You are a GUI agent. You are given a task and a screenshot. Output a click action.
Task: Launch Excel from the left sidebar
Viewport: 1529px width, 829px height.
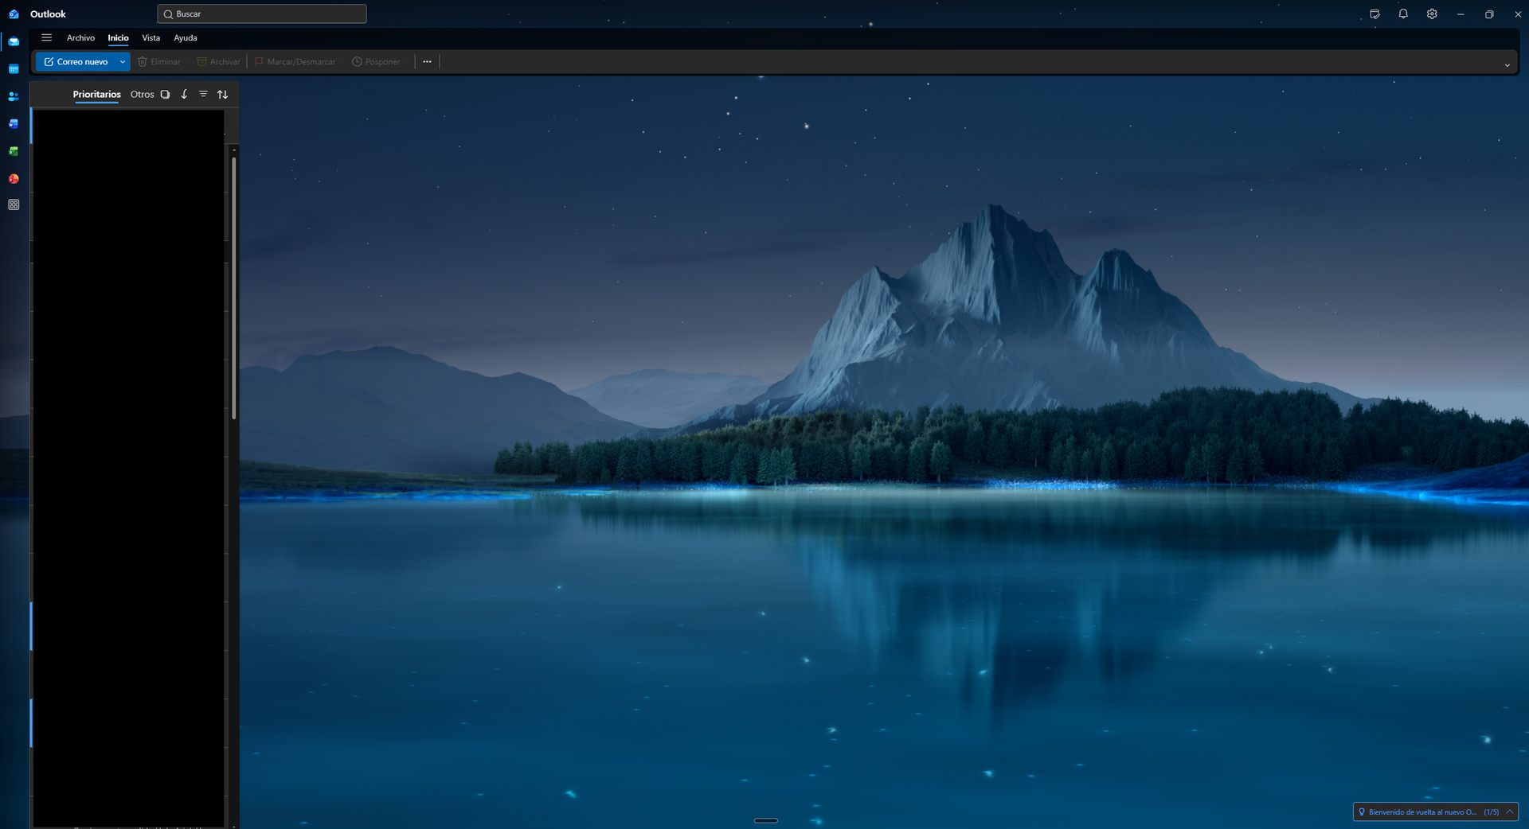coord(14,151)
